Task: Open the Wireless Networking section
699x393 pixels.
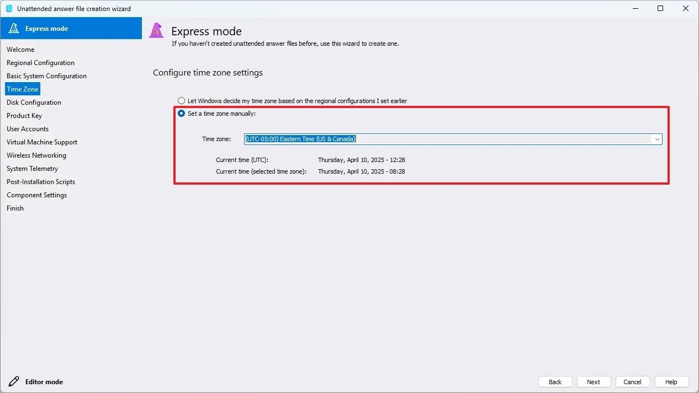Action: tap(36, 155)
